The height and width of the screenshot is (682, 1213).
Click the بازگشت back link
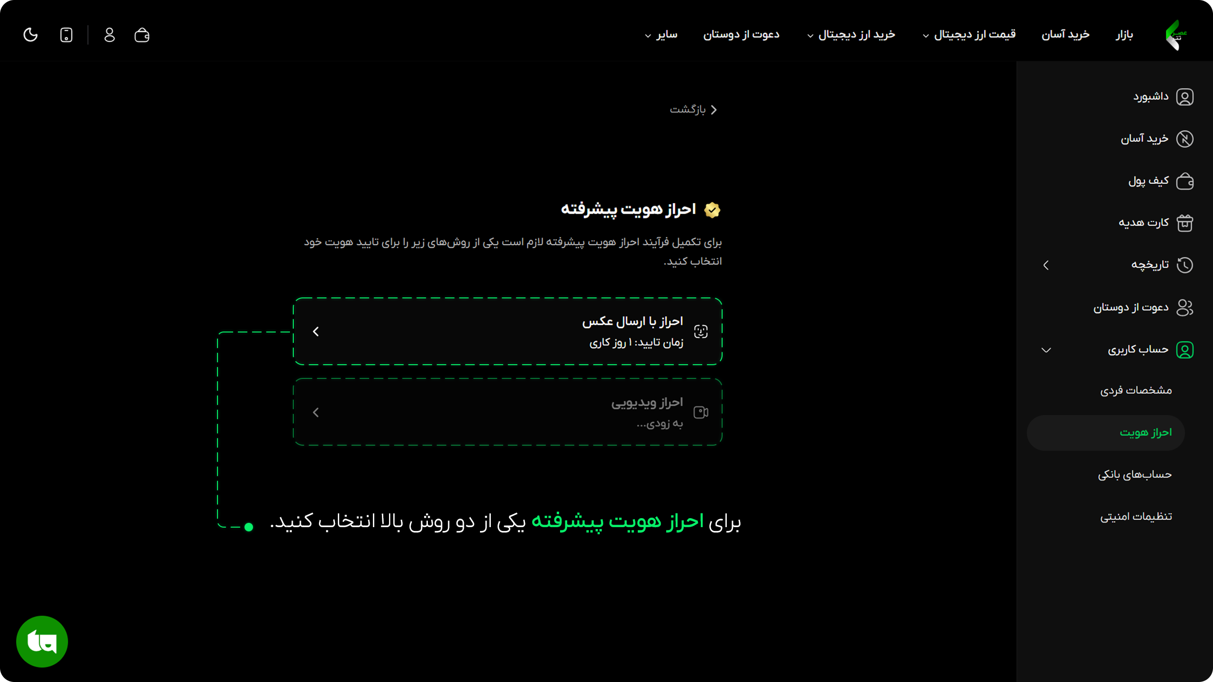pyautogui.click(x=693, y=109)
